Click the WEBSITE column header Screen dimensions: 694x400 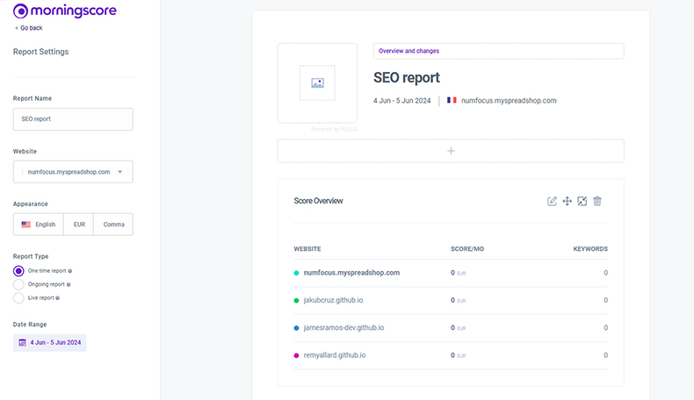pos(307,249)
